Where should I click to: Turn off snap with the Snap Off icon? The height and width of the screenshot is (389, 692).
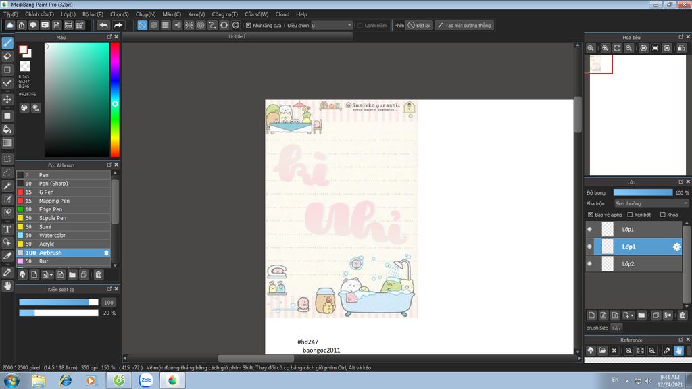tap(142, 25)
